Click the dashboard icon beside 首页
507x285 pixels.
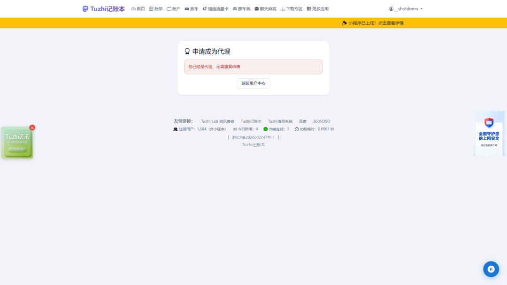click(133, 9)
